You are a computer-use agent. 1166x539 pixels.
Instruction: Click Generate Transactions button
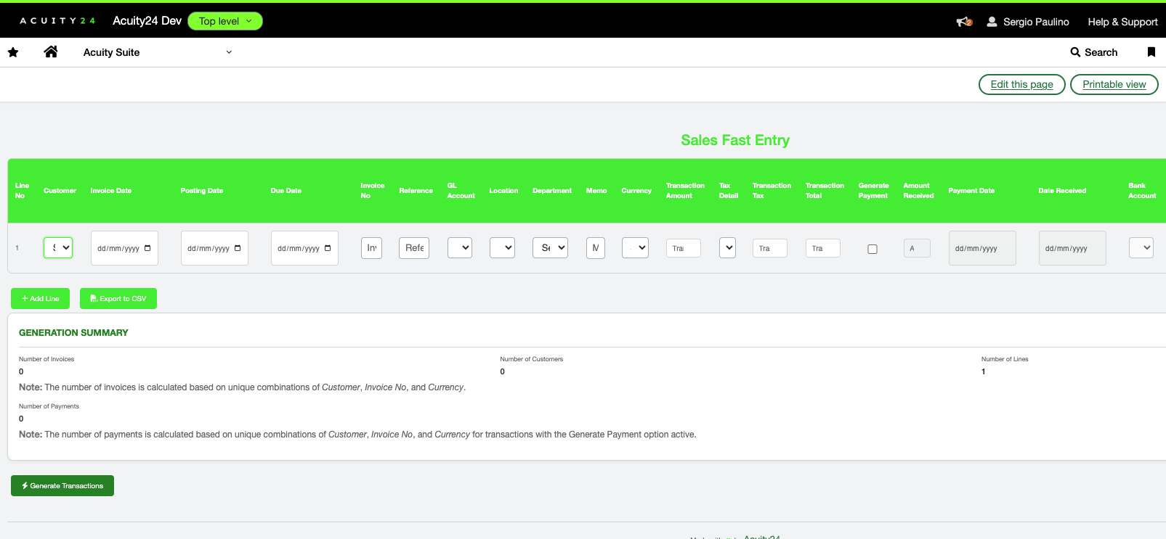coord(62,485)
